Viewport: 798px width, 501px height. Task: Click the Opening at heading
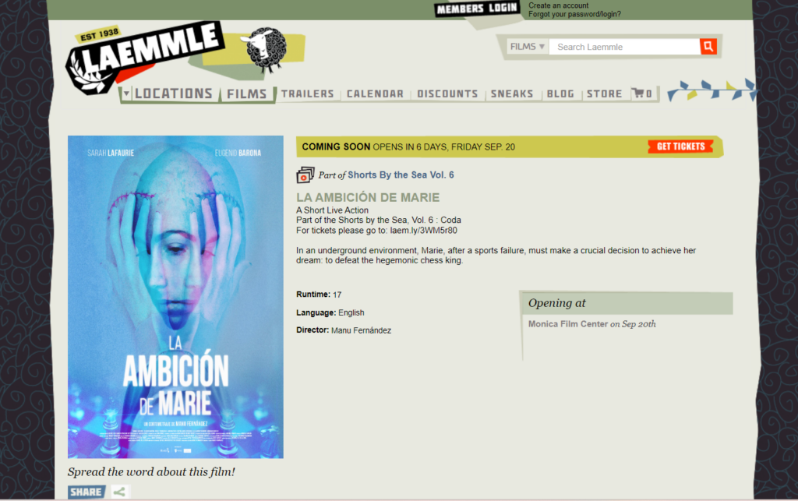[x=556, y=303]
